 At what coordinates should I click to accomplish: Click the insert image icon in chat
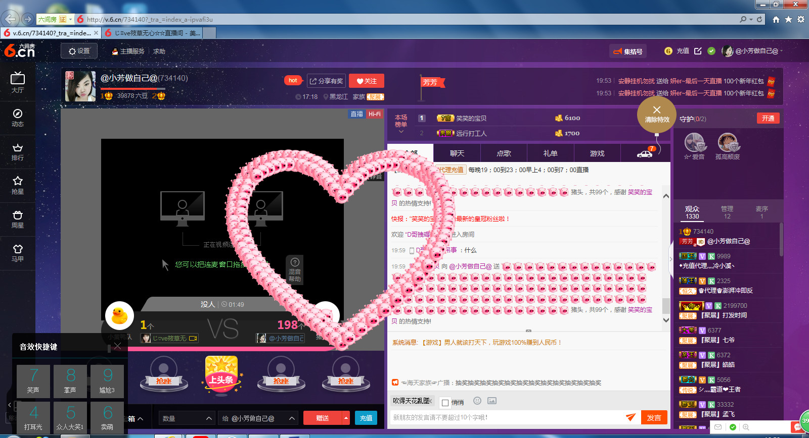point(492,401)
